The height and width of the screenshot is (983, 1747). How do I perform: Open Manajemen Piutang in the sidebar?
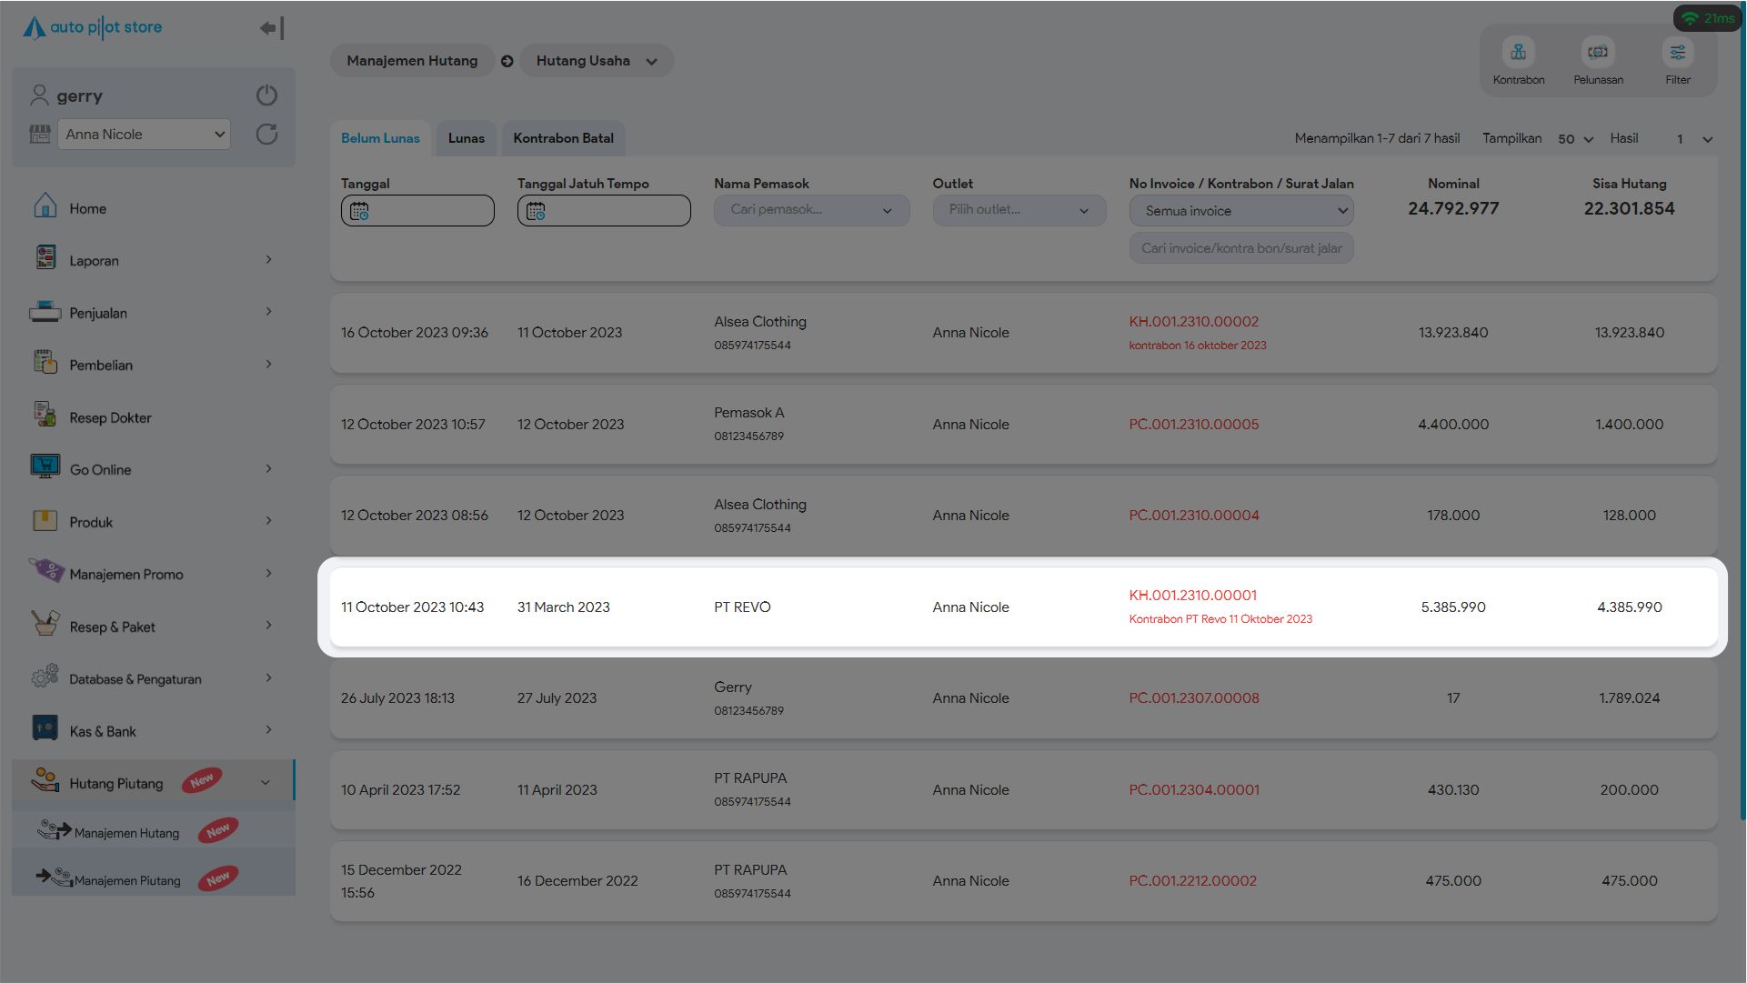point(127,880)
